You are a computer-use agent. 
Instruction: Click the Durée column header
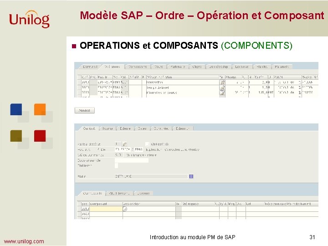click(x=261, y=77)
